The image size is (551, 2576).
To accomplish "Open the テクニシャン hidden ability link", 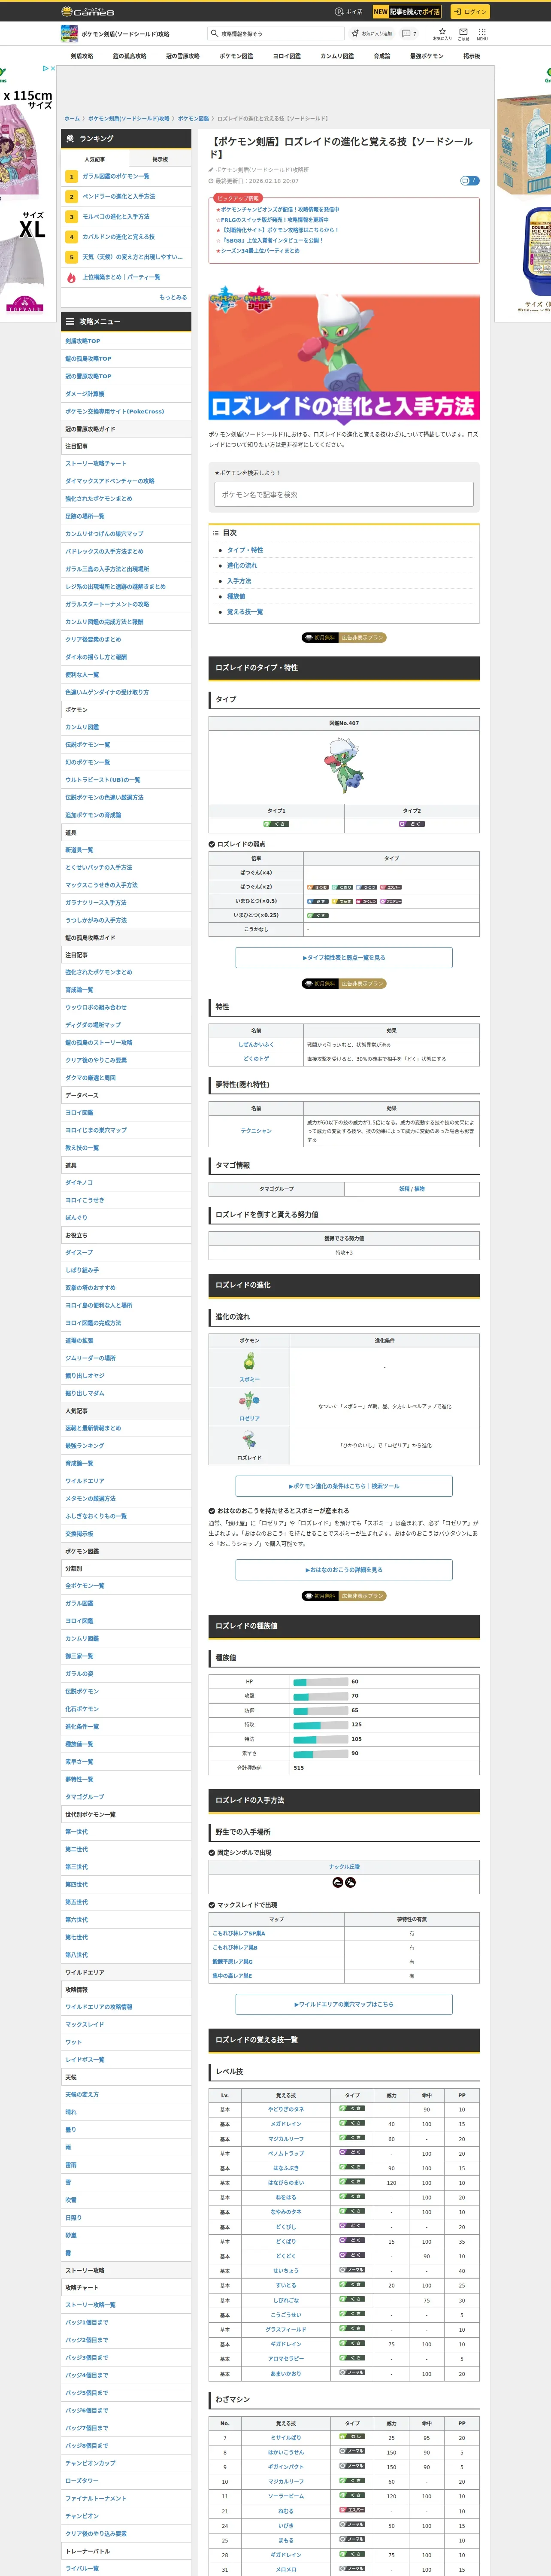I will [256, 1130].
